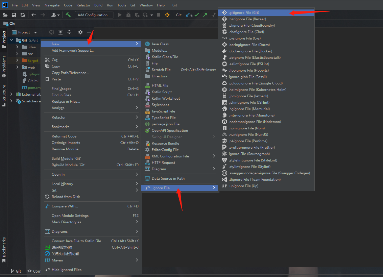This screenshot has width=383, height=277.
Task: Open the .ignore File submenu item
Action: tap(180, 188)
